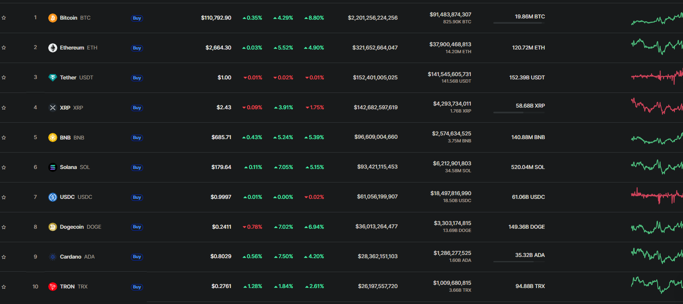The image size is (683, 304).
Task: Open Solana green sparkline chart
Action: tap(657, 167)
